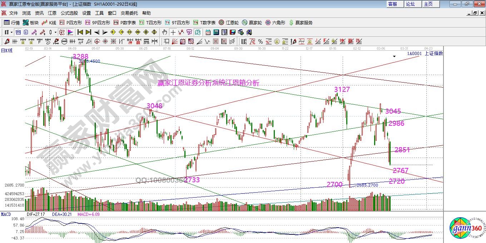This screenshot has width=486, height=243.
Task: Jump to first bar with skip-start arrow
Action: pyautogui.click(x=80, y=32)
